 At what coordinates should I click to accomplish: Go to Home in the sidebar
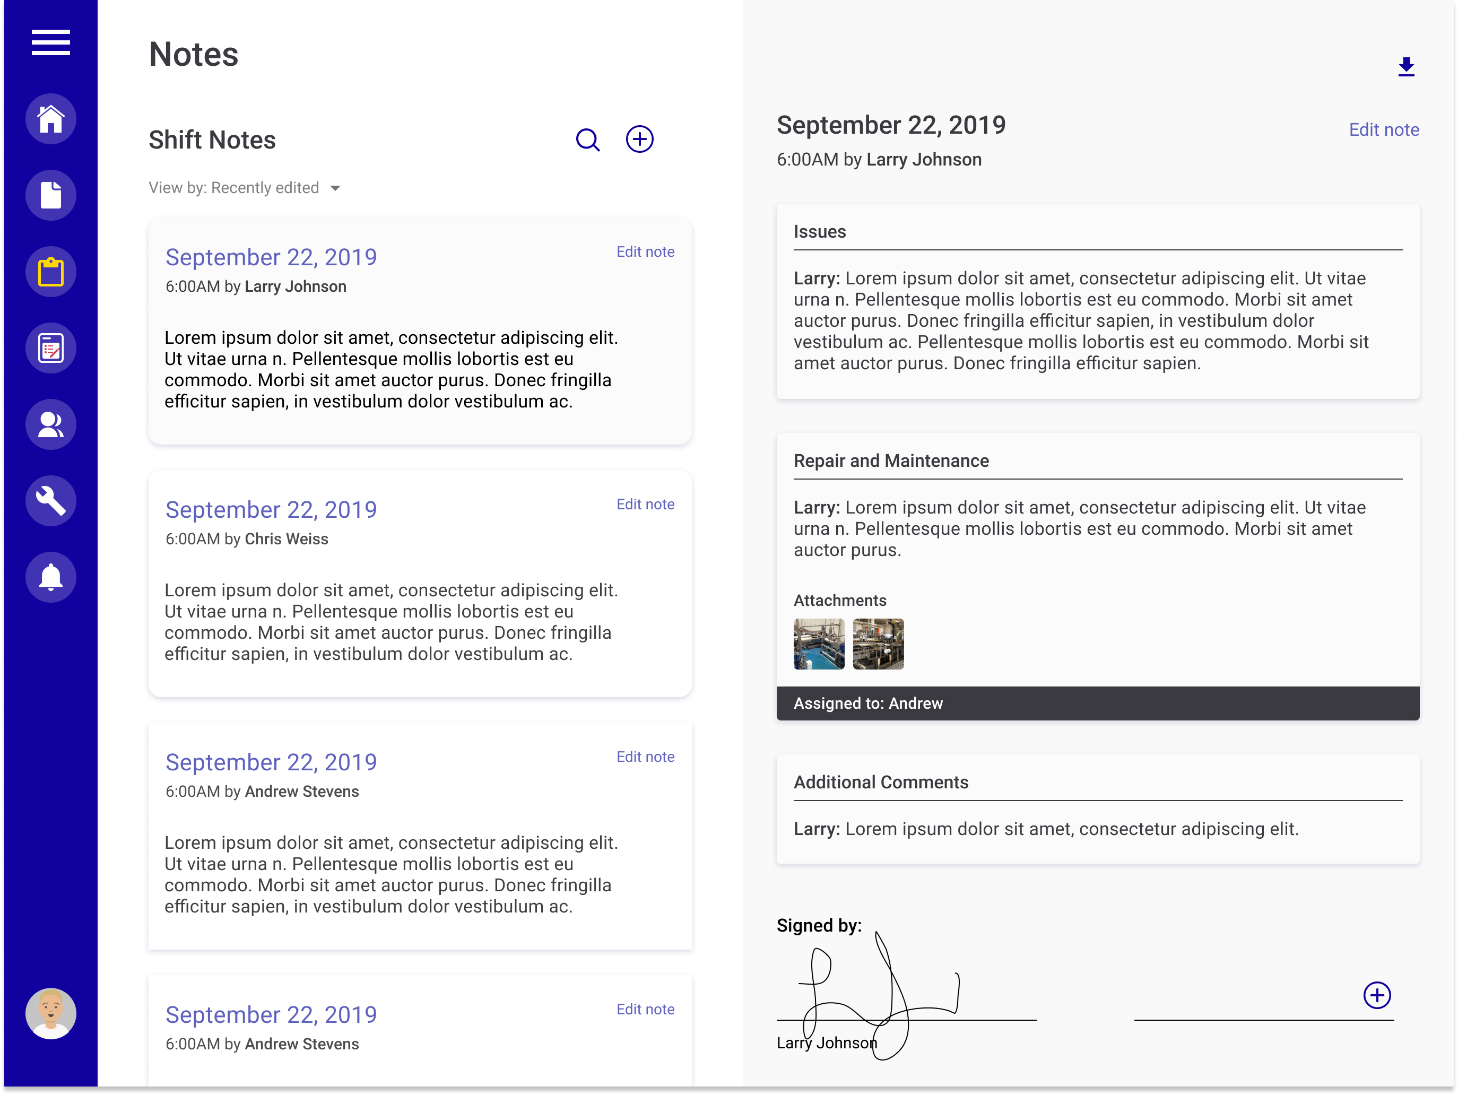(51, 119)
